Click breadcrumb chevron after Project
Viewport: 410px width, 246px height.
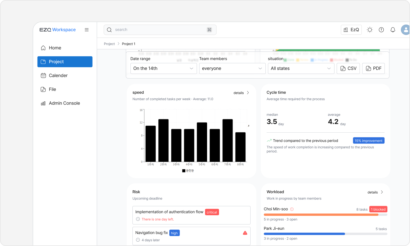[118, 44]
